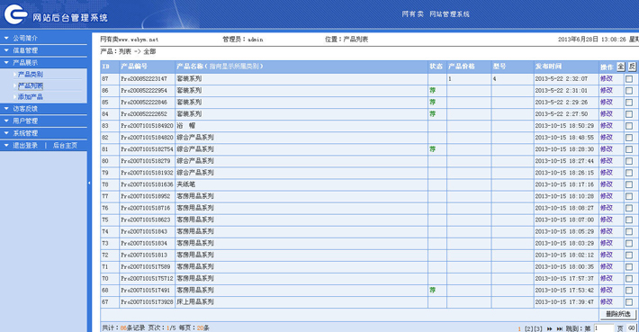639x332 pixels.
Task: Click the green 荐 status in row 68
Action: (432, 290)
